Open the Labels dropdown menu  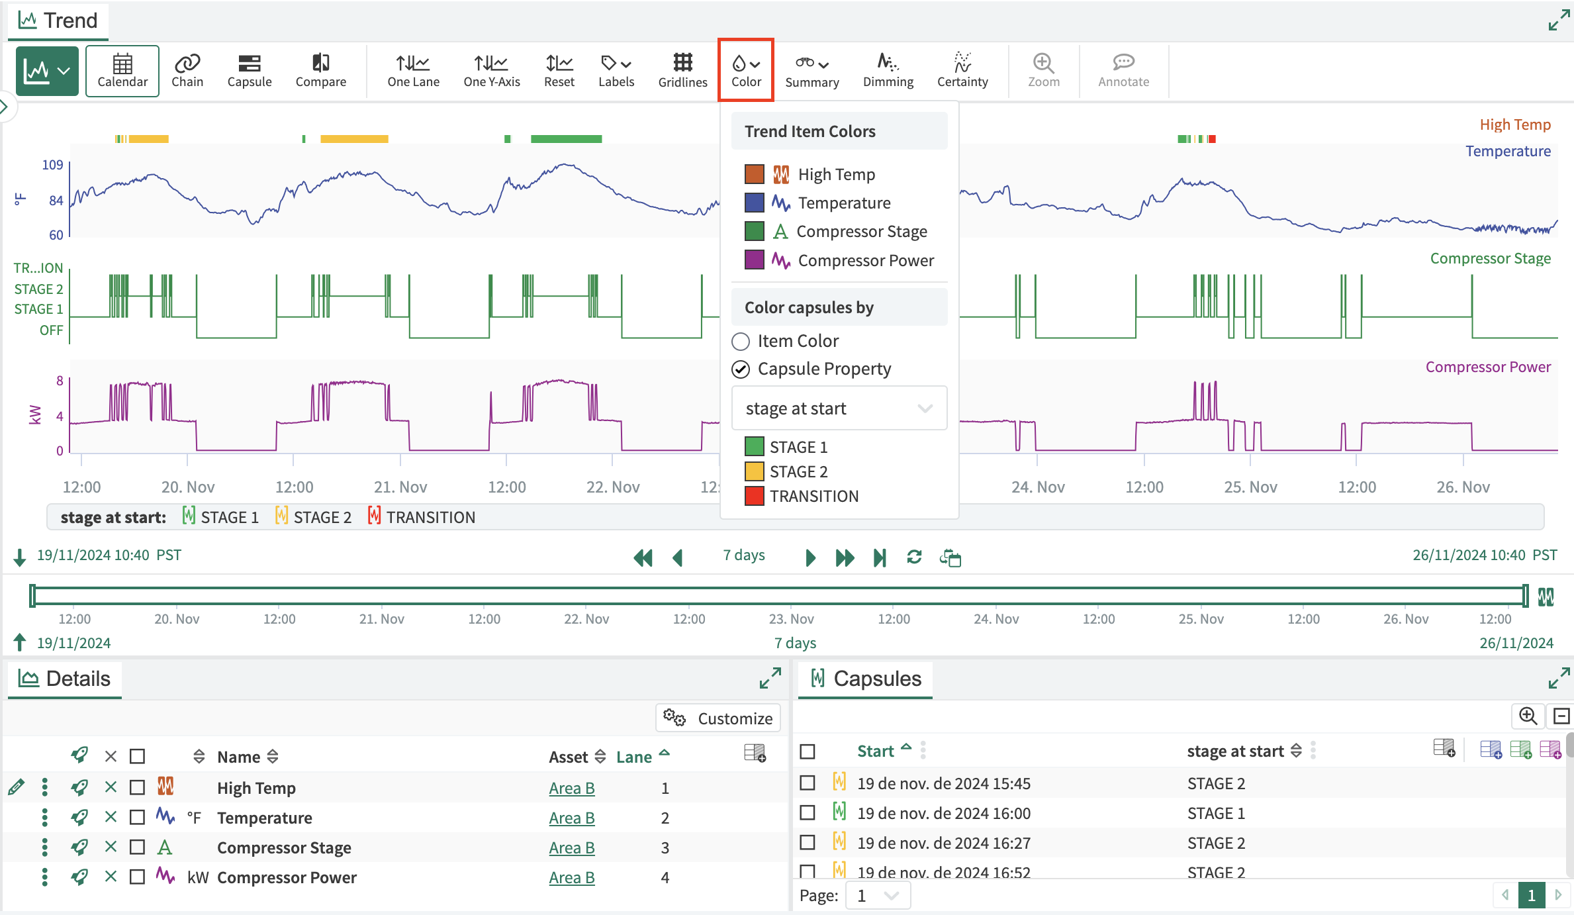point(616,70)
